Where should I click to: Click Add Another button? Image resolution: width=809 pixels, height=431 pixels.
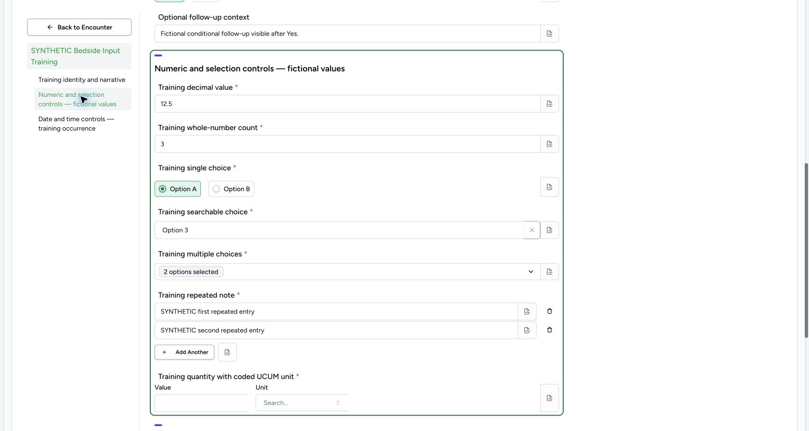(x=184, y=352)
